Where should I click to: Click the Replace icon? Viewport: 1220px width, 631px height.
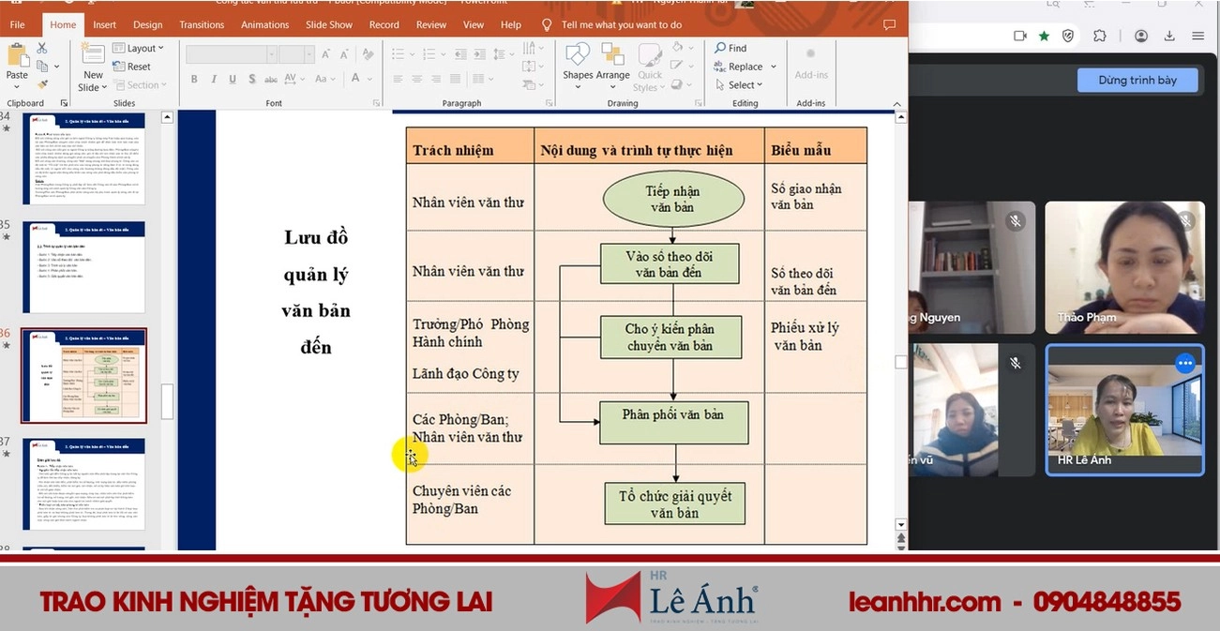(x=740, y=67)
